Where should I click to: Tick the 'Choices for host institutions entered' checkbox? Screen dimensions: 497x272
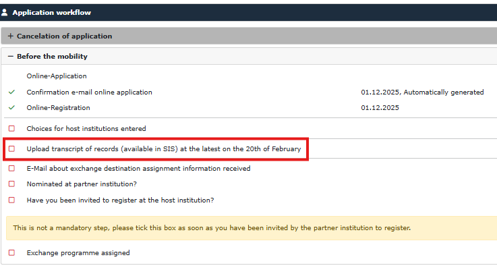point(11,128)
